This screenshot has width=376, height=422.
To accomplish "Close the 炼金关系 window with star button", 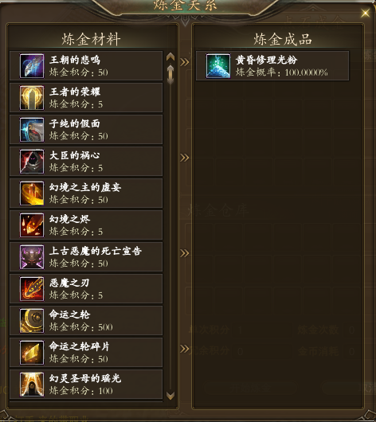I will click(x=365, y=13).
